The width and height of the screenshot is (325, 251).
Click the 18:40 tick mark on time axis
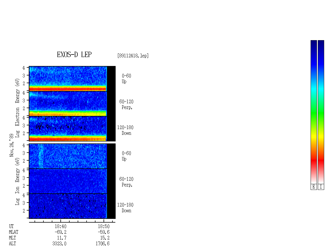click(x=60, y=221)
